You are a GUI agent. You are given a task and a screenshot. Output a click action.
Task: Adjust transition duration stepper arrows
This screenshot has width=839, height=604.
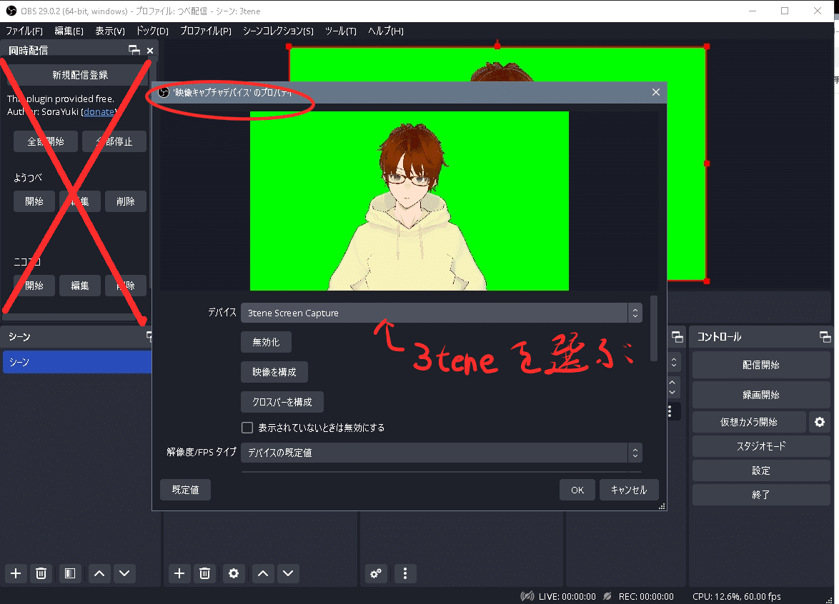[x=672, y=387]
